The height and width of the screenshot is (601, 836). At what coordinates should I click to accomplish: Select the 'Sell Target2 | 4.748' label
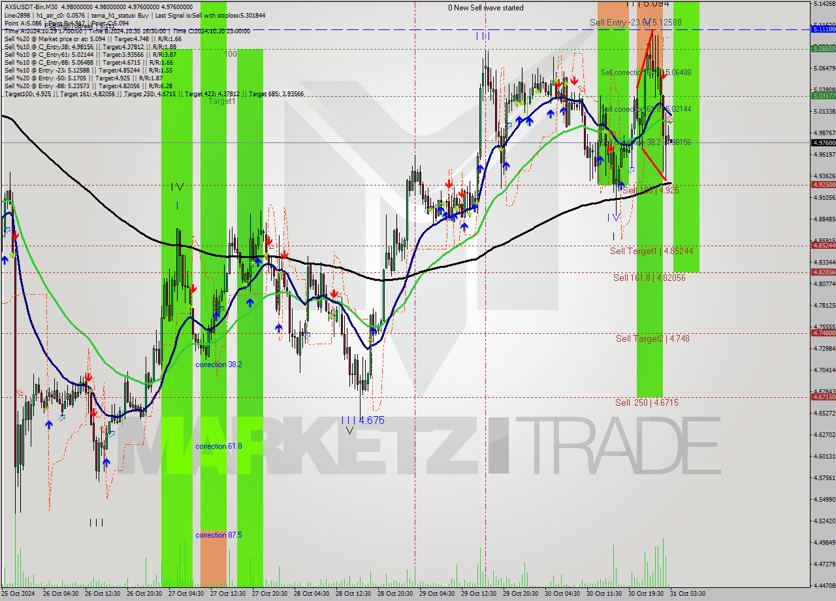(x=652, y=338)
